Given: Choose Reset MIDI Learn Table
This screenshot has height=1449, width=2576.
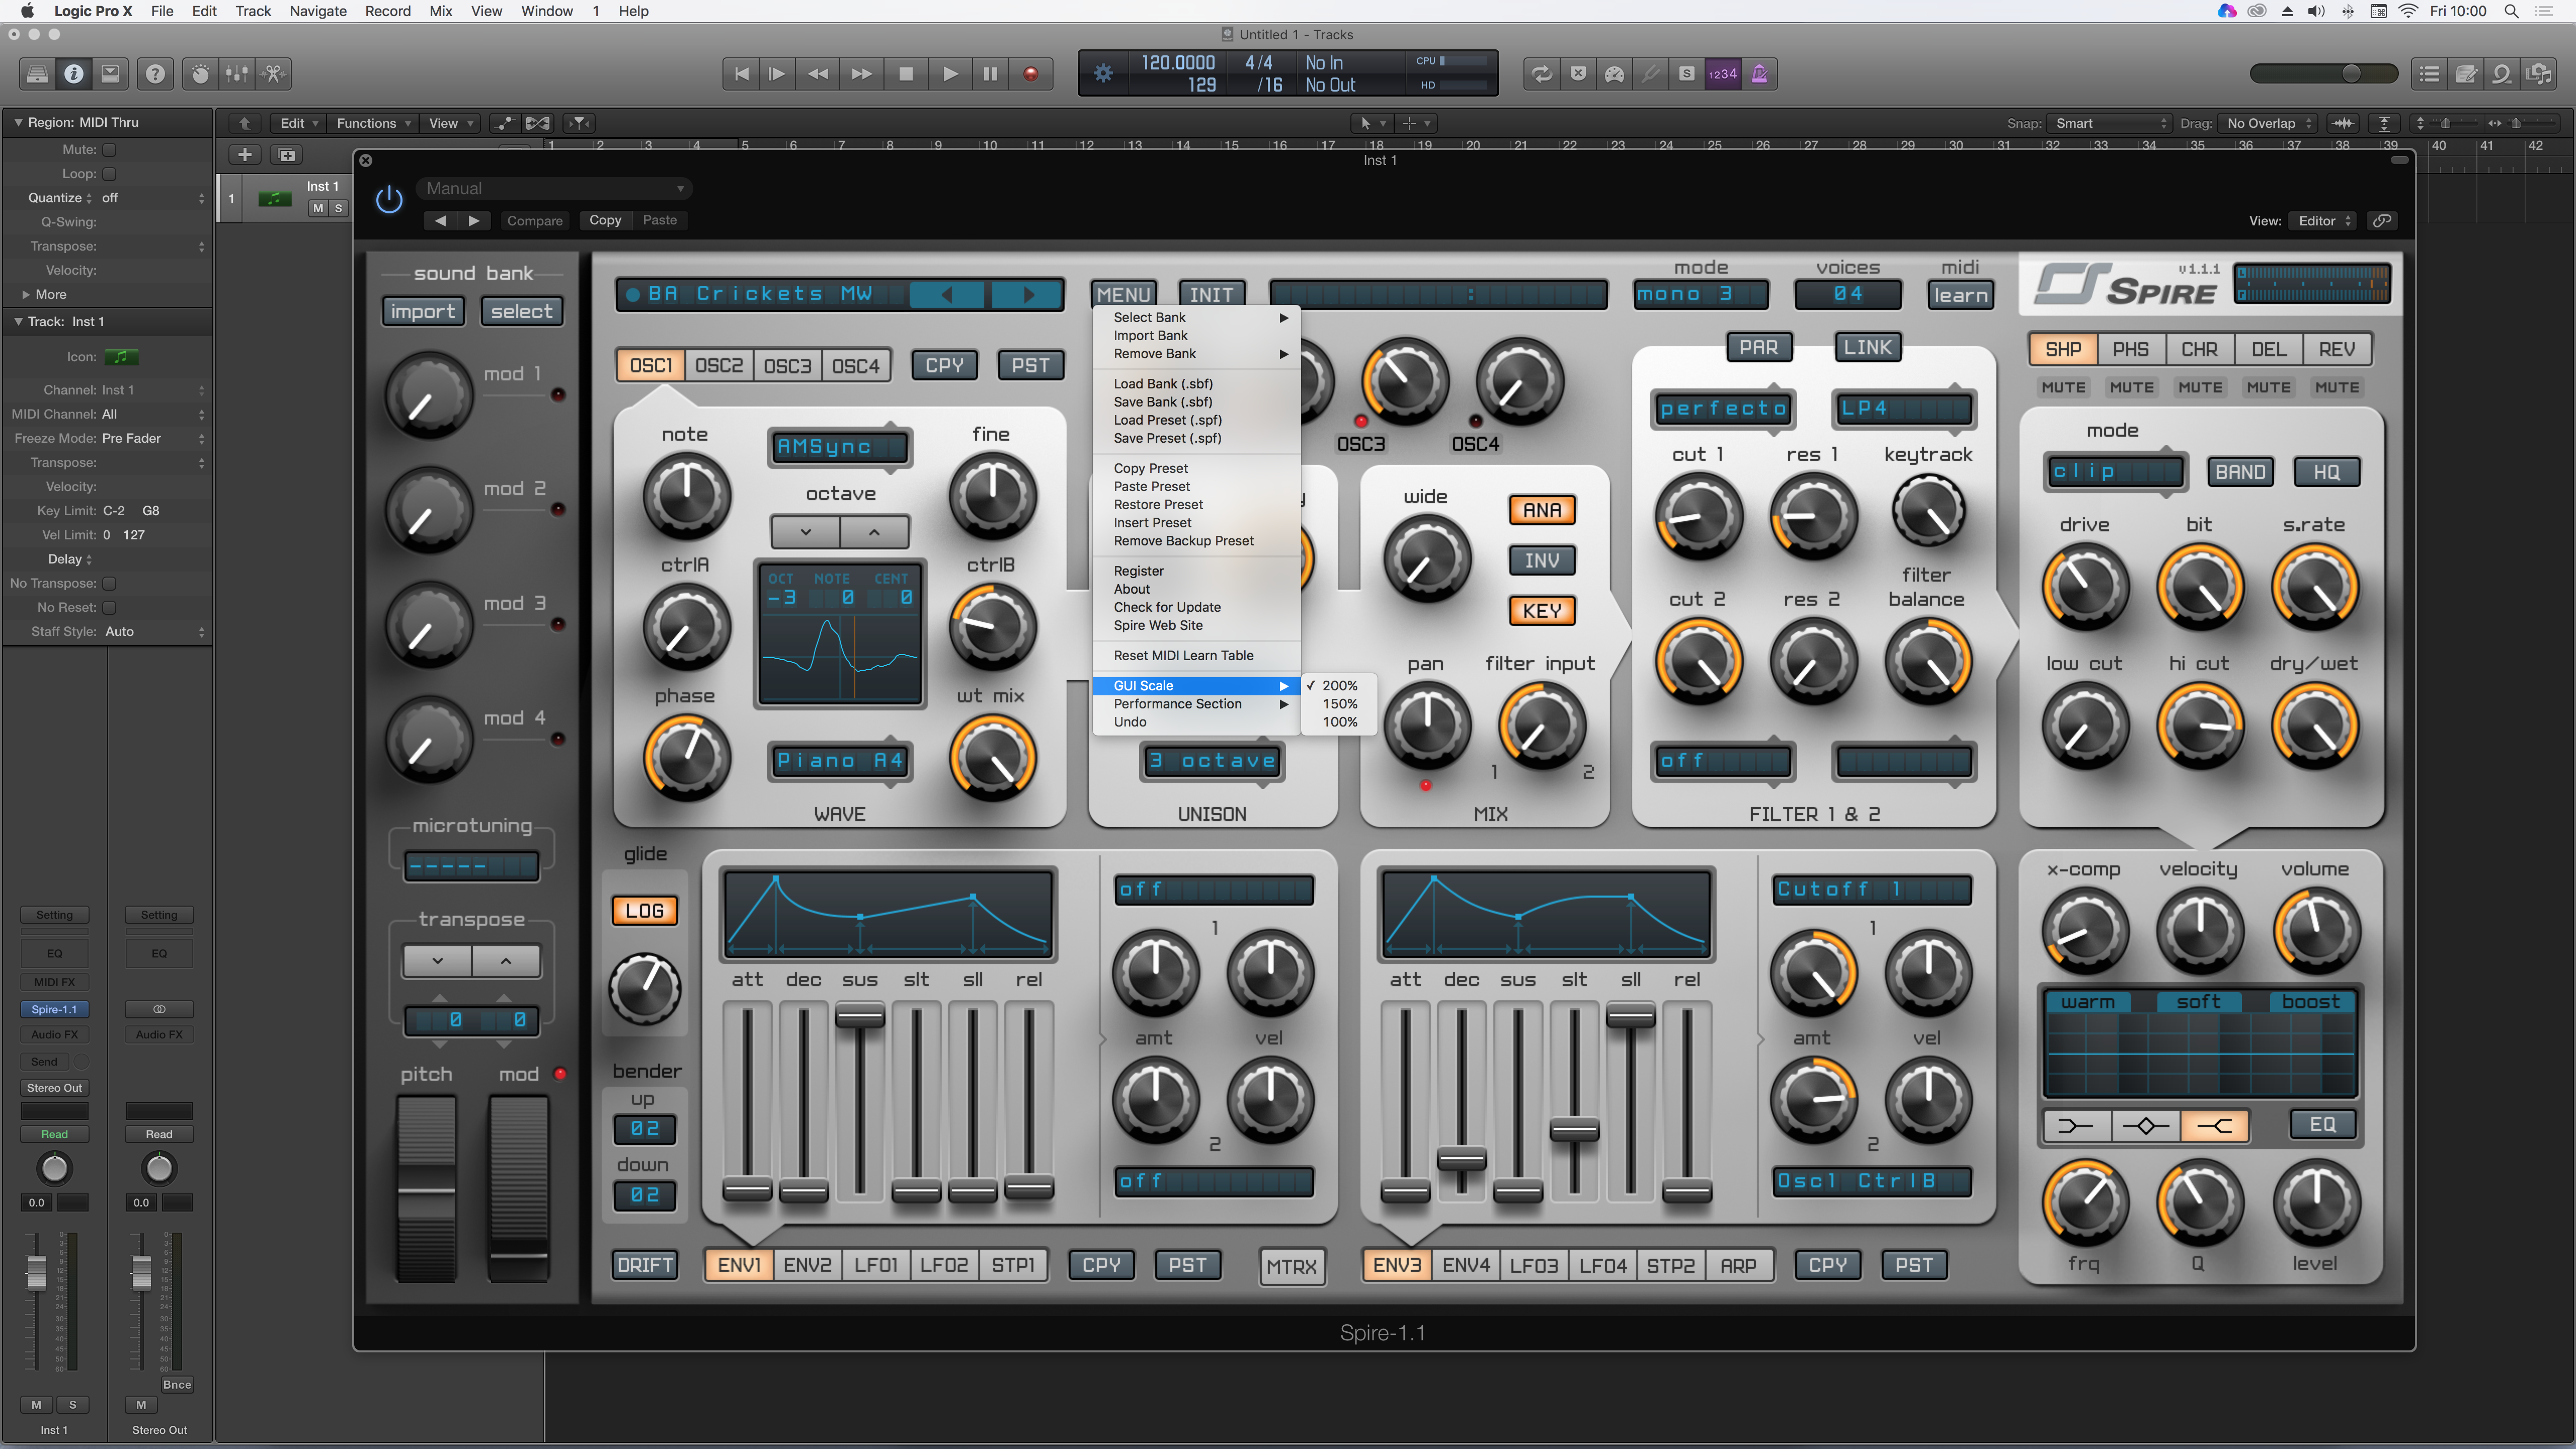Looking at the screenshot, I should click(1196, 656).
